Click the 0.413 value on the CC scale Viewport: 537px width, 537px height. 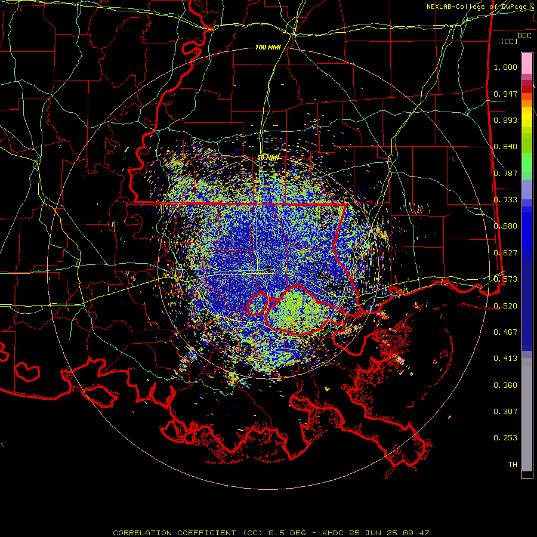point(505,359)
